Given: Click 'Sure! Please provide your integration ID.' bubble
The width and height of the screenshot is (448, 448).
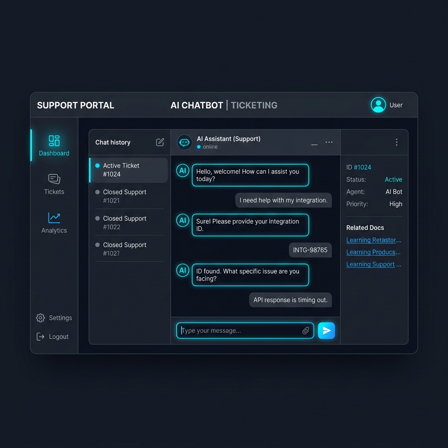Looking at the screenshot, I should click(x=250, y=225).
